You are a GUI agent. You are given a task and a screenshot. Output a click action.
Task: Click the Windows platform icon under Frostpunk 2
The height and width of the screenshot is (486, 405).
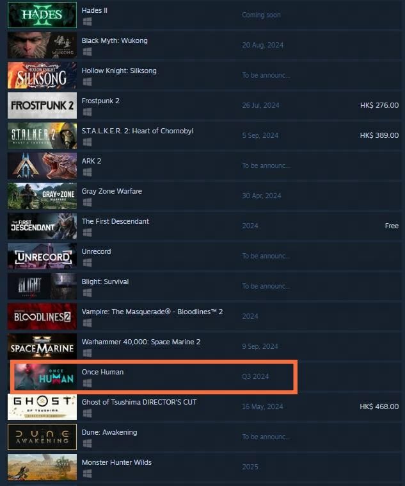[x=87, y=112]
